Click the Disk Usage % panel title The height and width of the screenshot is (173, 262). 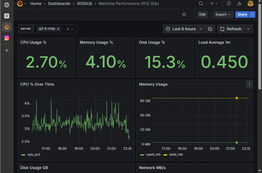152,42
